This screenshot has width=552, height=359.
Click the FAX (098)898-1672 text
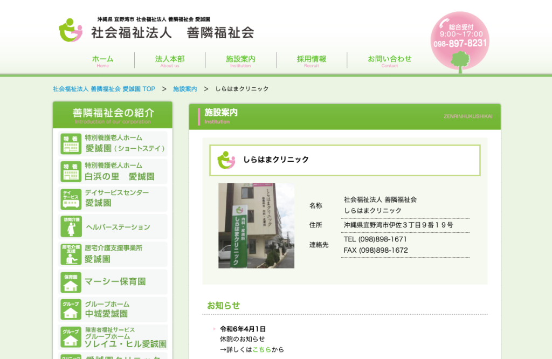(376, 250)
